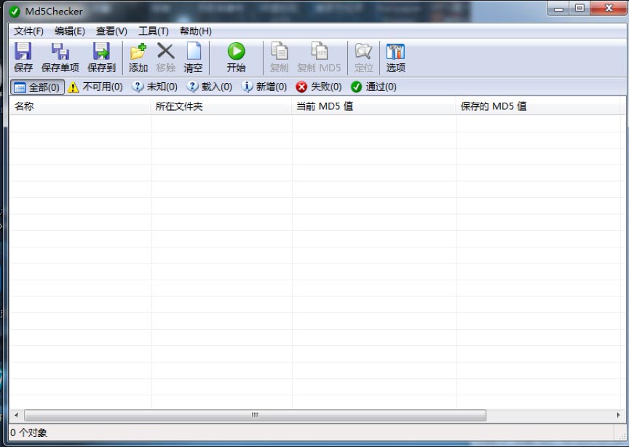
Task: Open the 查看(V) menu
Action: [111, 31]
